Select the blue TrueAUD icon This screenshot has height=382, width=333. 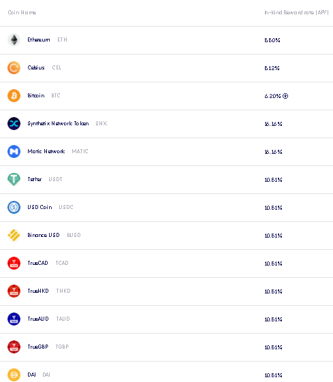[14, 319]
